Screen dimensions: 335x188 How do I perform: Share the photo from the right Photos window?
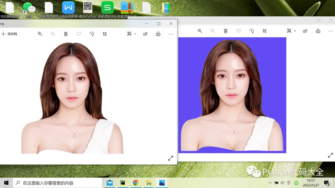(x=305, y=31)
